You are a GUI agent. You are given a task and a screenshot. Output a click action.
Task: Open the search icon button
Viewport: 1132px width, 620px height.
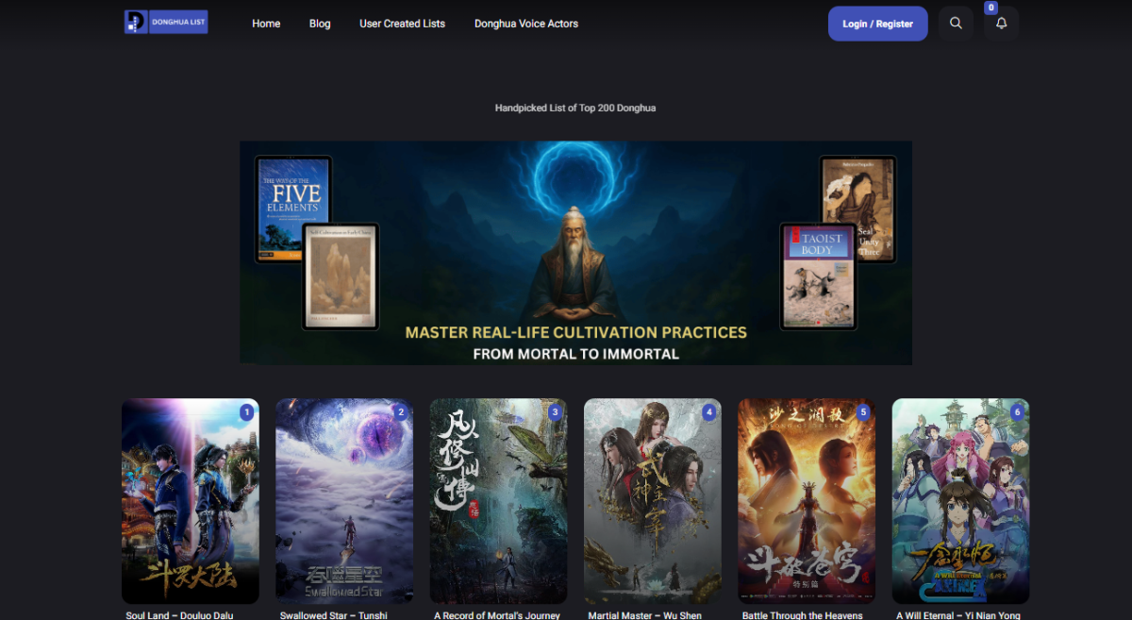[x=956, y=24]
